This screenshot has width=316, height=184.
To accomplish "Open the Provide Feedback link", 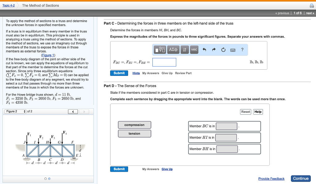I will pos(271,178).
